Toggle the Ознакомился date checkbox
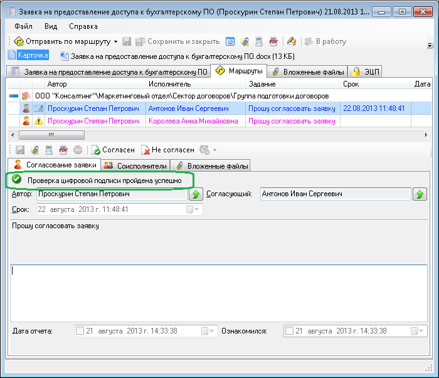439x378 pixels. tap(289, 331)
